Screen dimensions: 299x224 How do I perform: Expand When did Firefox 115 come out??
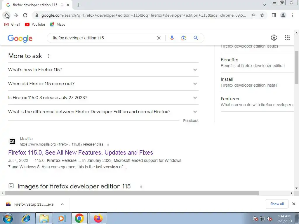tap(103, 84)
